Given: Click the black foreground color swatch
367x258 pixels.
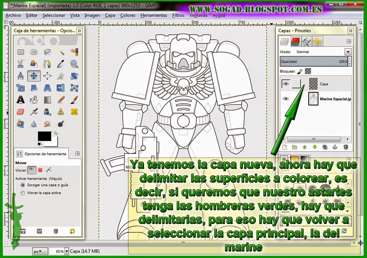Looking at the screenshot, I should [x=44, y=136].
